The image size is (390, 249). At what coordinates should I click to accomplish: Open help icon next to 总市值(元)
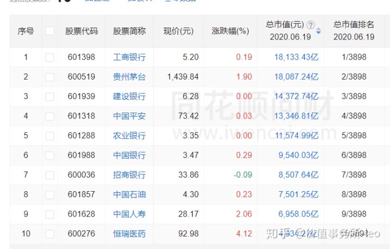(310, 25)
